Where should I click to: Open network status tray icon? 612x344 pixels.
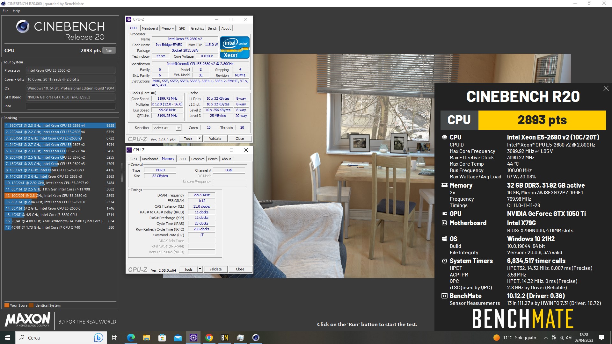coord(561,338)
